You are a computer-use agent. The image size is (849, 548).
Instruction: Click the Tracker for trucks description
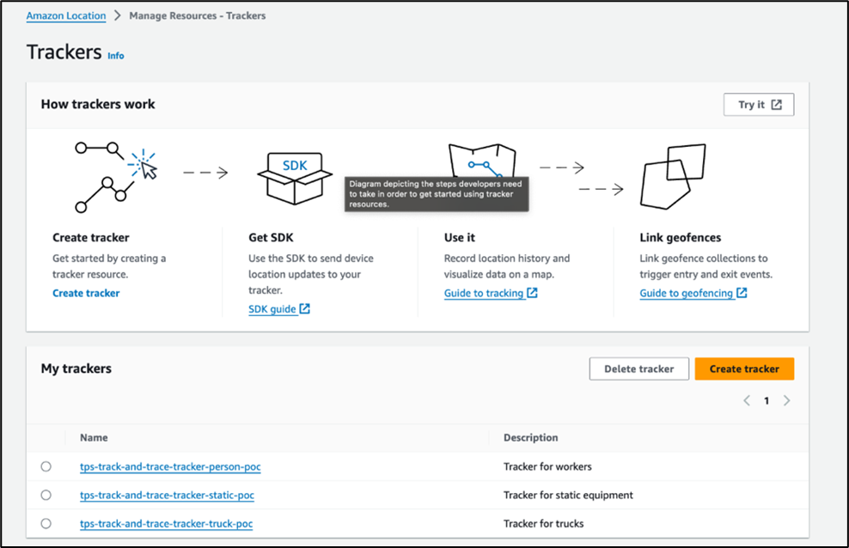click(544, 524)
